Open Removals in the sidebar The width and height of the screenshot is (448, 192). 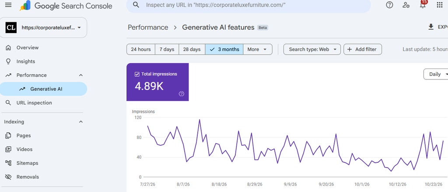43,177
